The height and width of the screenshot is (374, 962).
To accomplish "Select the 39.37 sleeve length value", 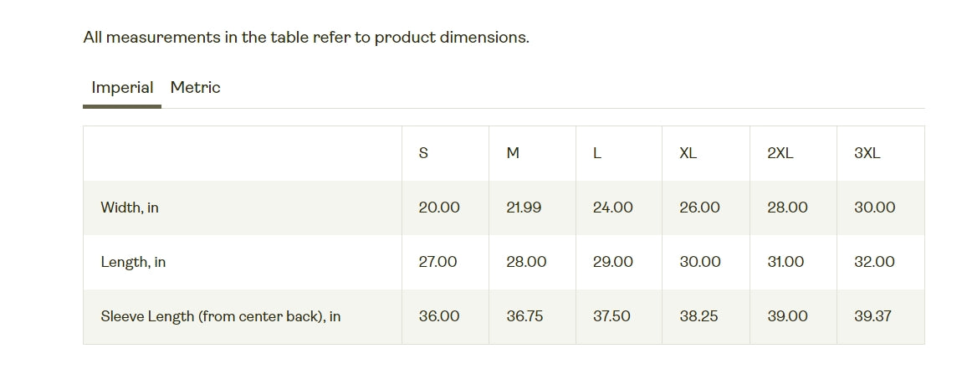I will (x=873, y=316).
